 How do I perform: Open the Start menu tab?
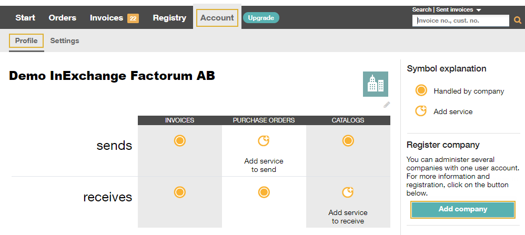tap(25, 18)
